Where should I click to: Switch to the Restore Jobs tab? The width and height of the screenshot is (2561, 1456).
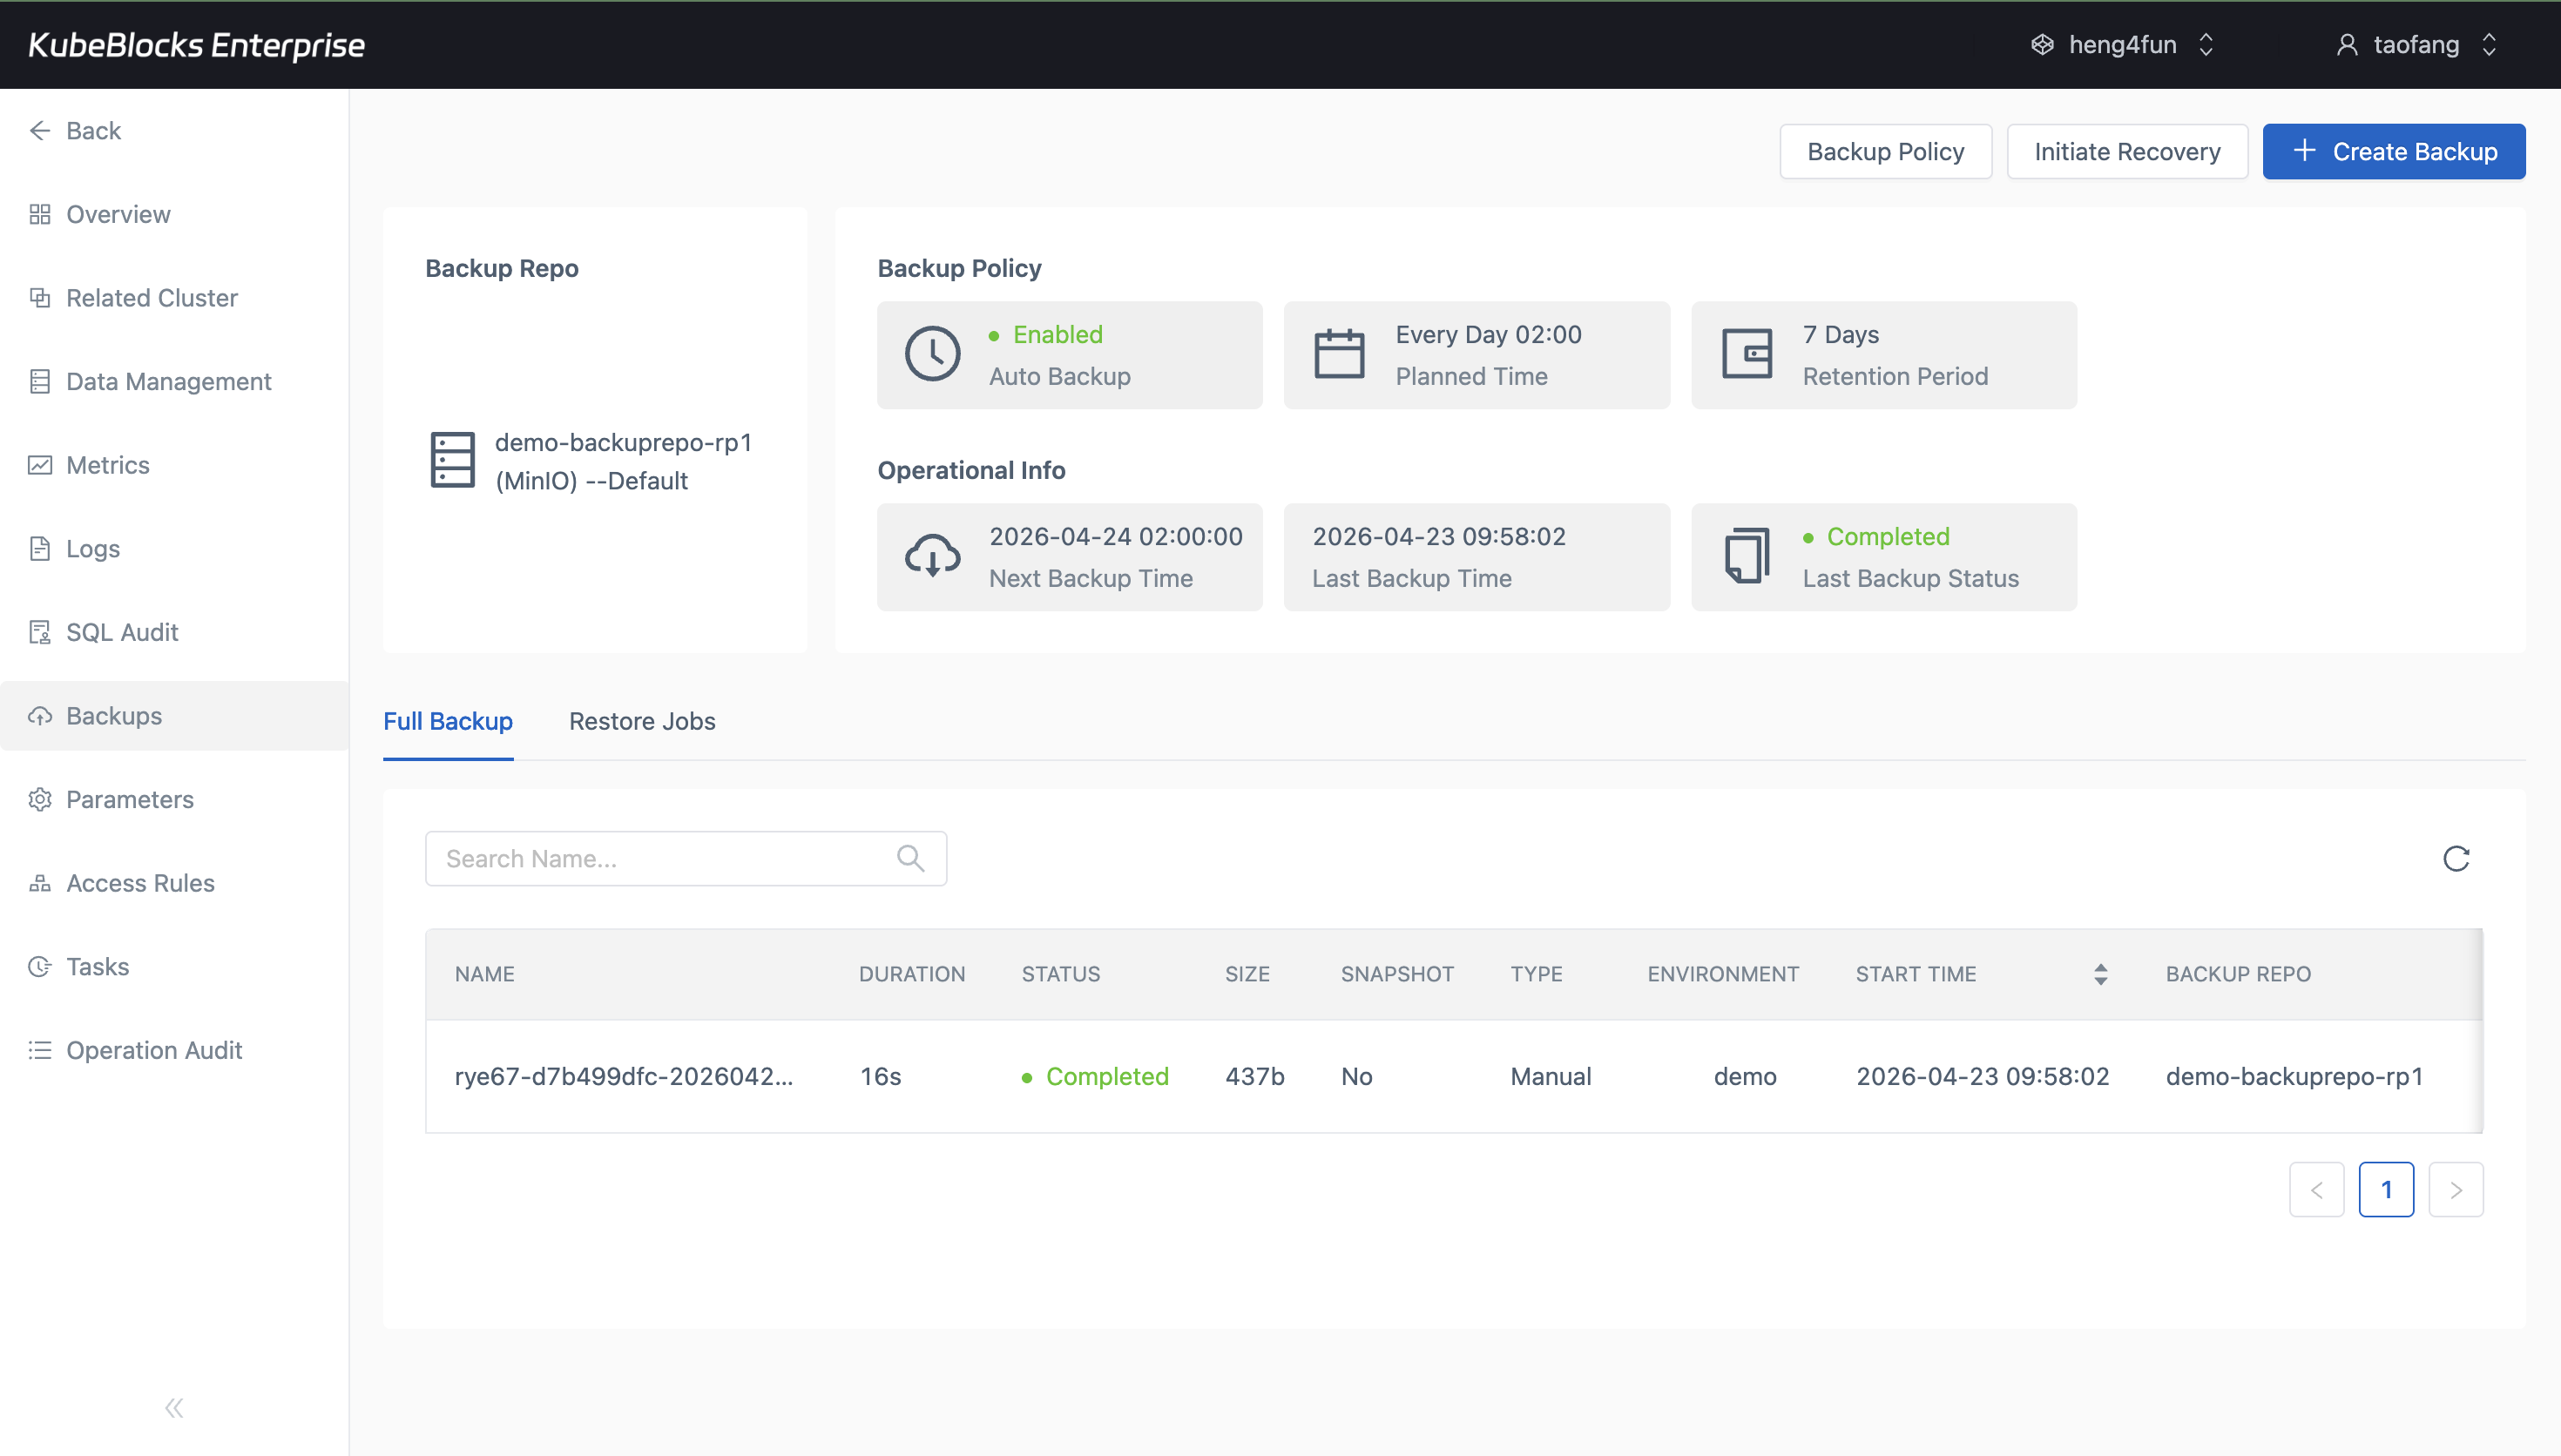click(642, 721)
